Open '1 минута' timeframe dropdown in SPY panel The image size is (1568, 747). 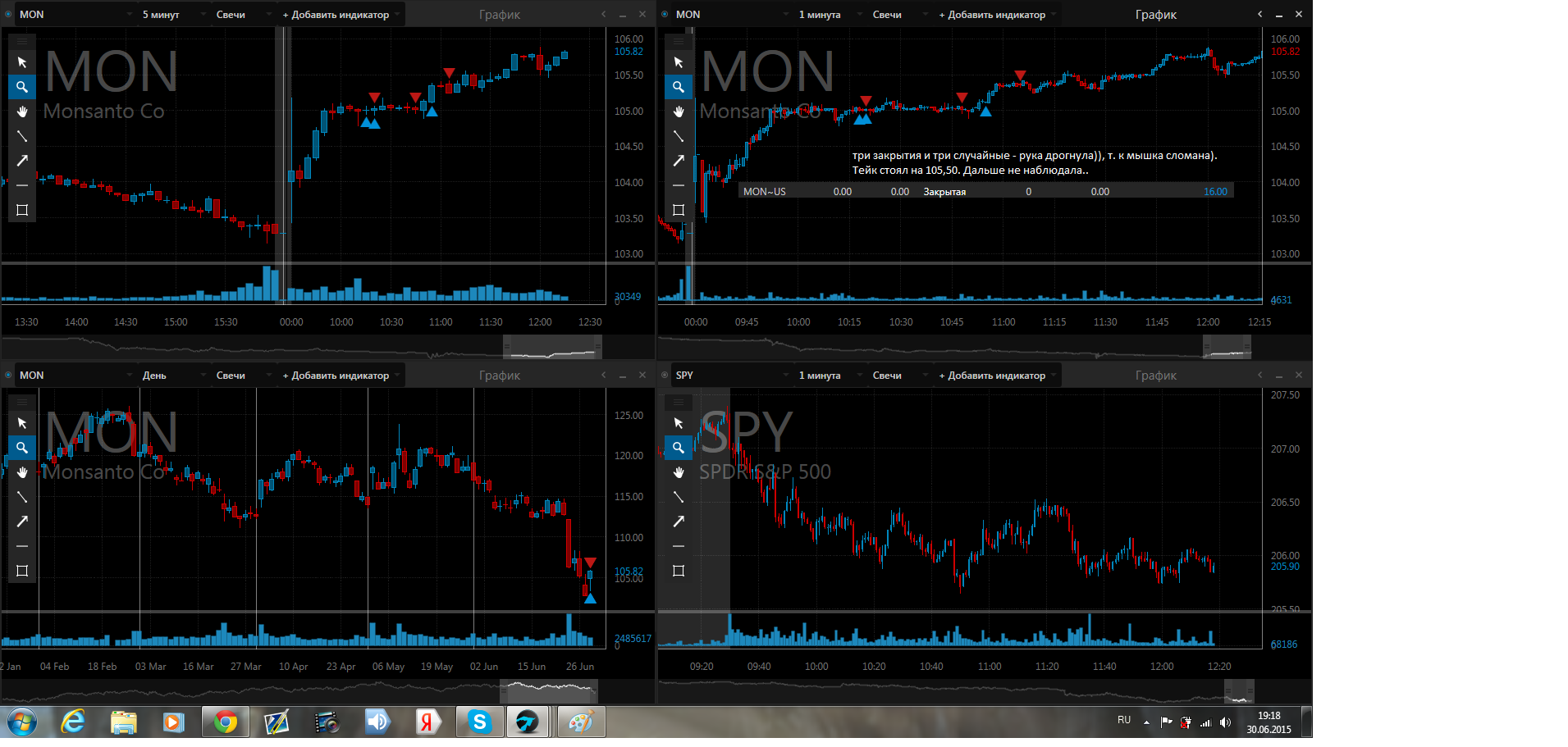pos(830,375)
